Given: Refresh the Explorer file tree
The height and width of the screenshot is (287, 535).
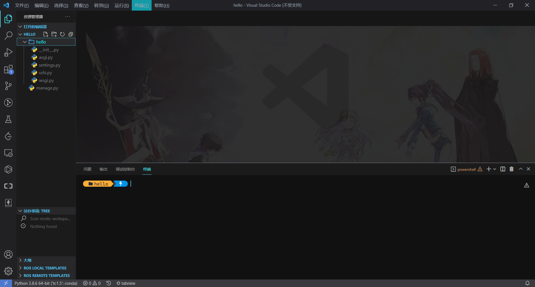Looking at the screenshot, I should click(x=62, y=34).
